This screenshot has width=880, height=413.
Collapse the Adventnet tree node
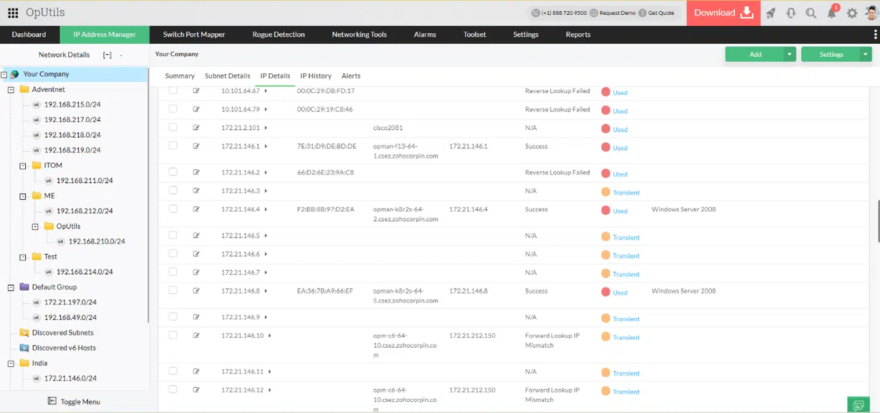point(10,89)
